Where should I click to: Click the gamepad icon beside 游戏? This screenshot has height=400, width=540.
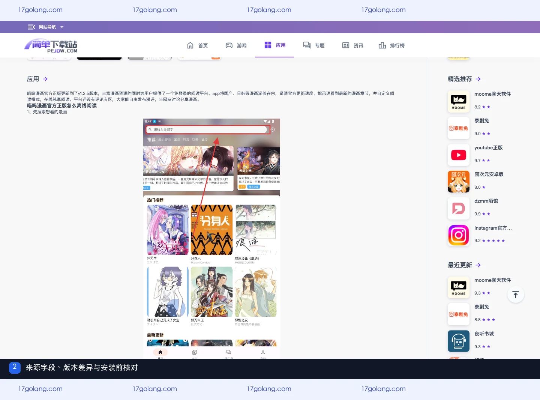[x=229, y=45]
